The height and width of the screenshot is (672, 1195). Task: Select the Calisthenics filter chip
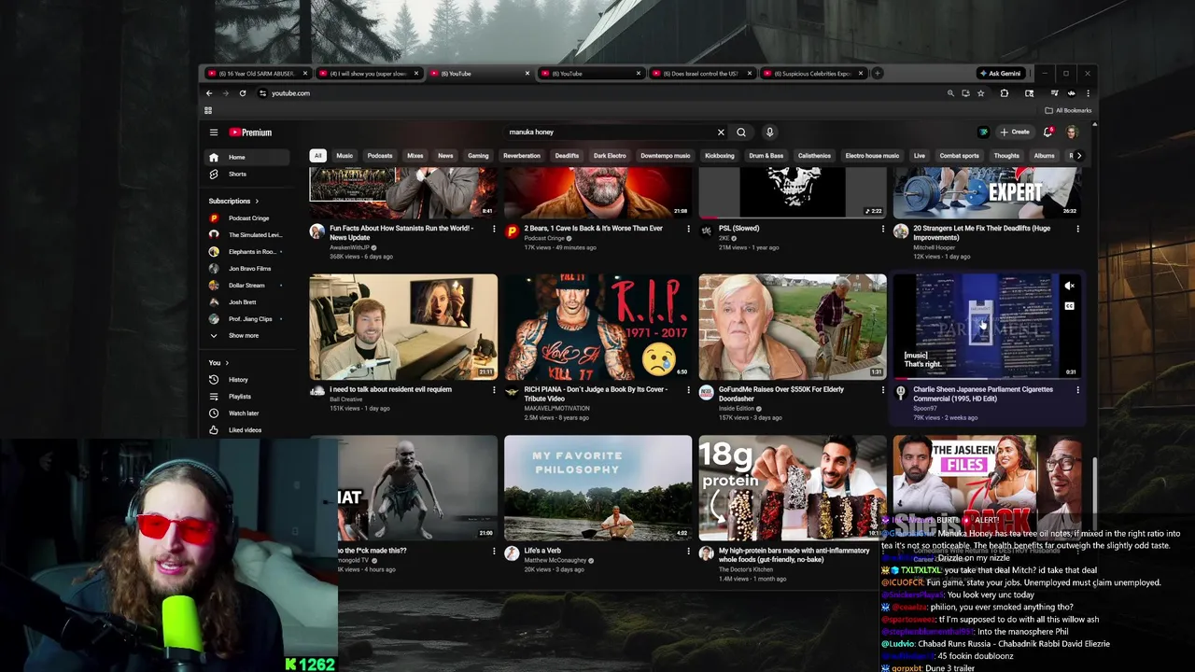[x=814, y=156]
